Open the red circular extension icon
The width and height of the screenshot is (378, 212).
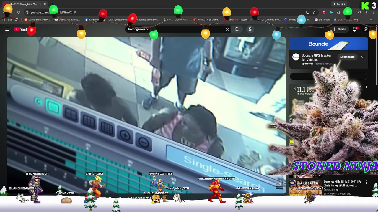324,12
